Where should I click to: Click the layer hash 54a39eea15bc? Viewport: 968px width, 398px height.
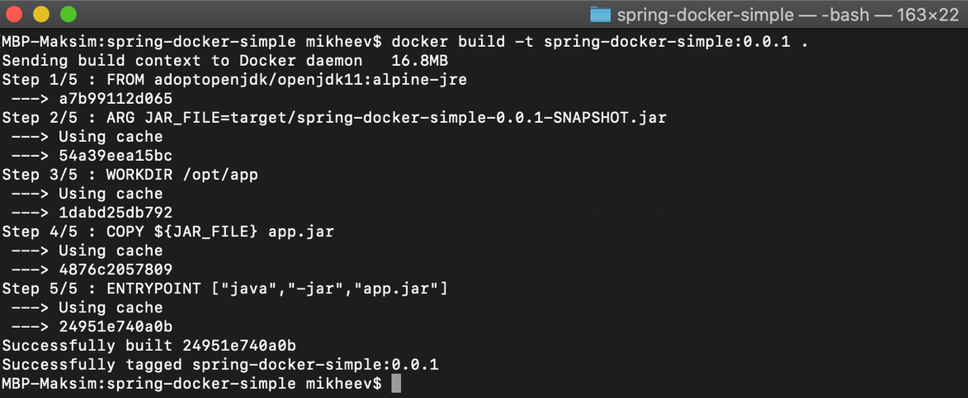click(116, 156)
